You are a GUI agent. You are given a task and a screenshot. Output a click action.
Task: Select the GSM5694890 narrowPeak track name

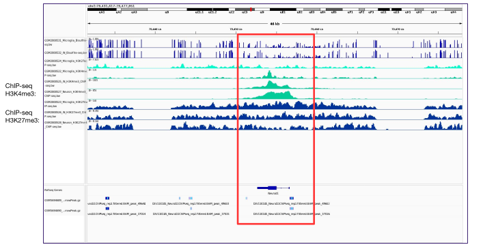click(63, 210)
